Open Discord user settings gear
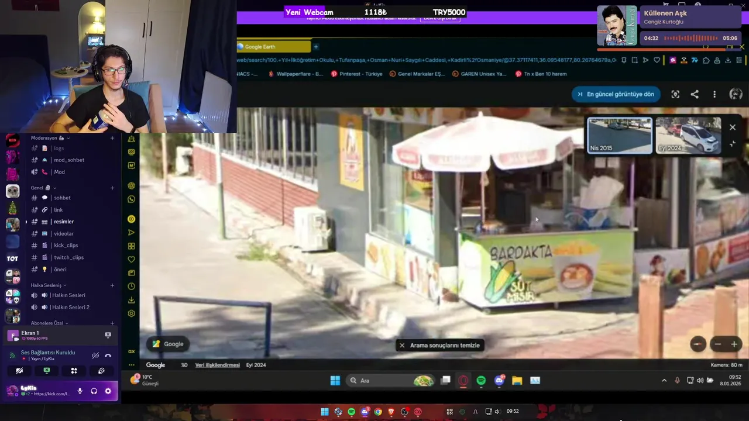 (x=108, y=391)
